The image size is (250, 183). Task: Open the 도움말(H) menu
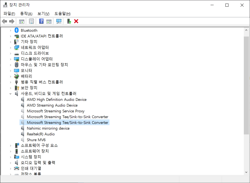[x=62, y=14]
